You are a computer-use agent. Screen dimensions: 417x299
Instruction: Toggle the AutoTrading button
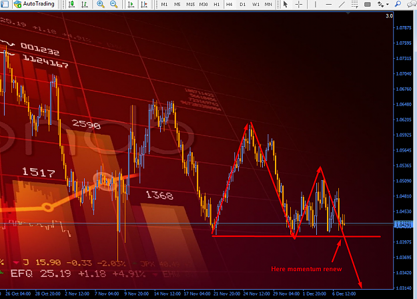point(34,4)
